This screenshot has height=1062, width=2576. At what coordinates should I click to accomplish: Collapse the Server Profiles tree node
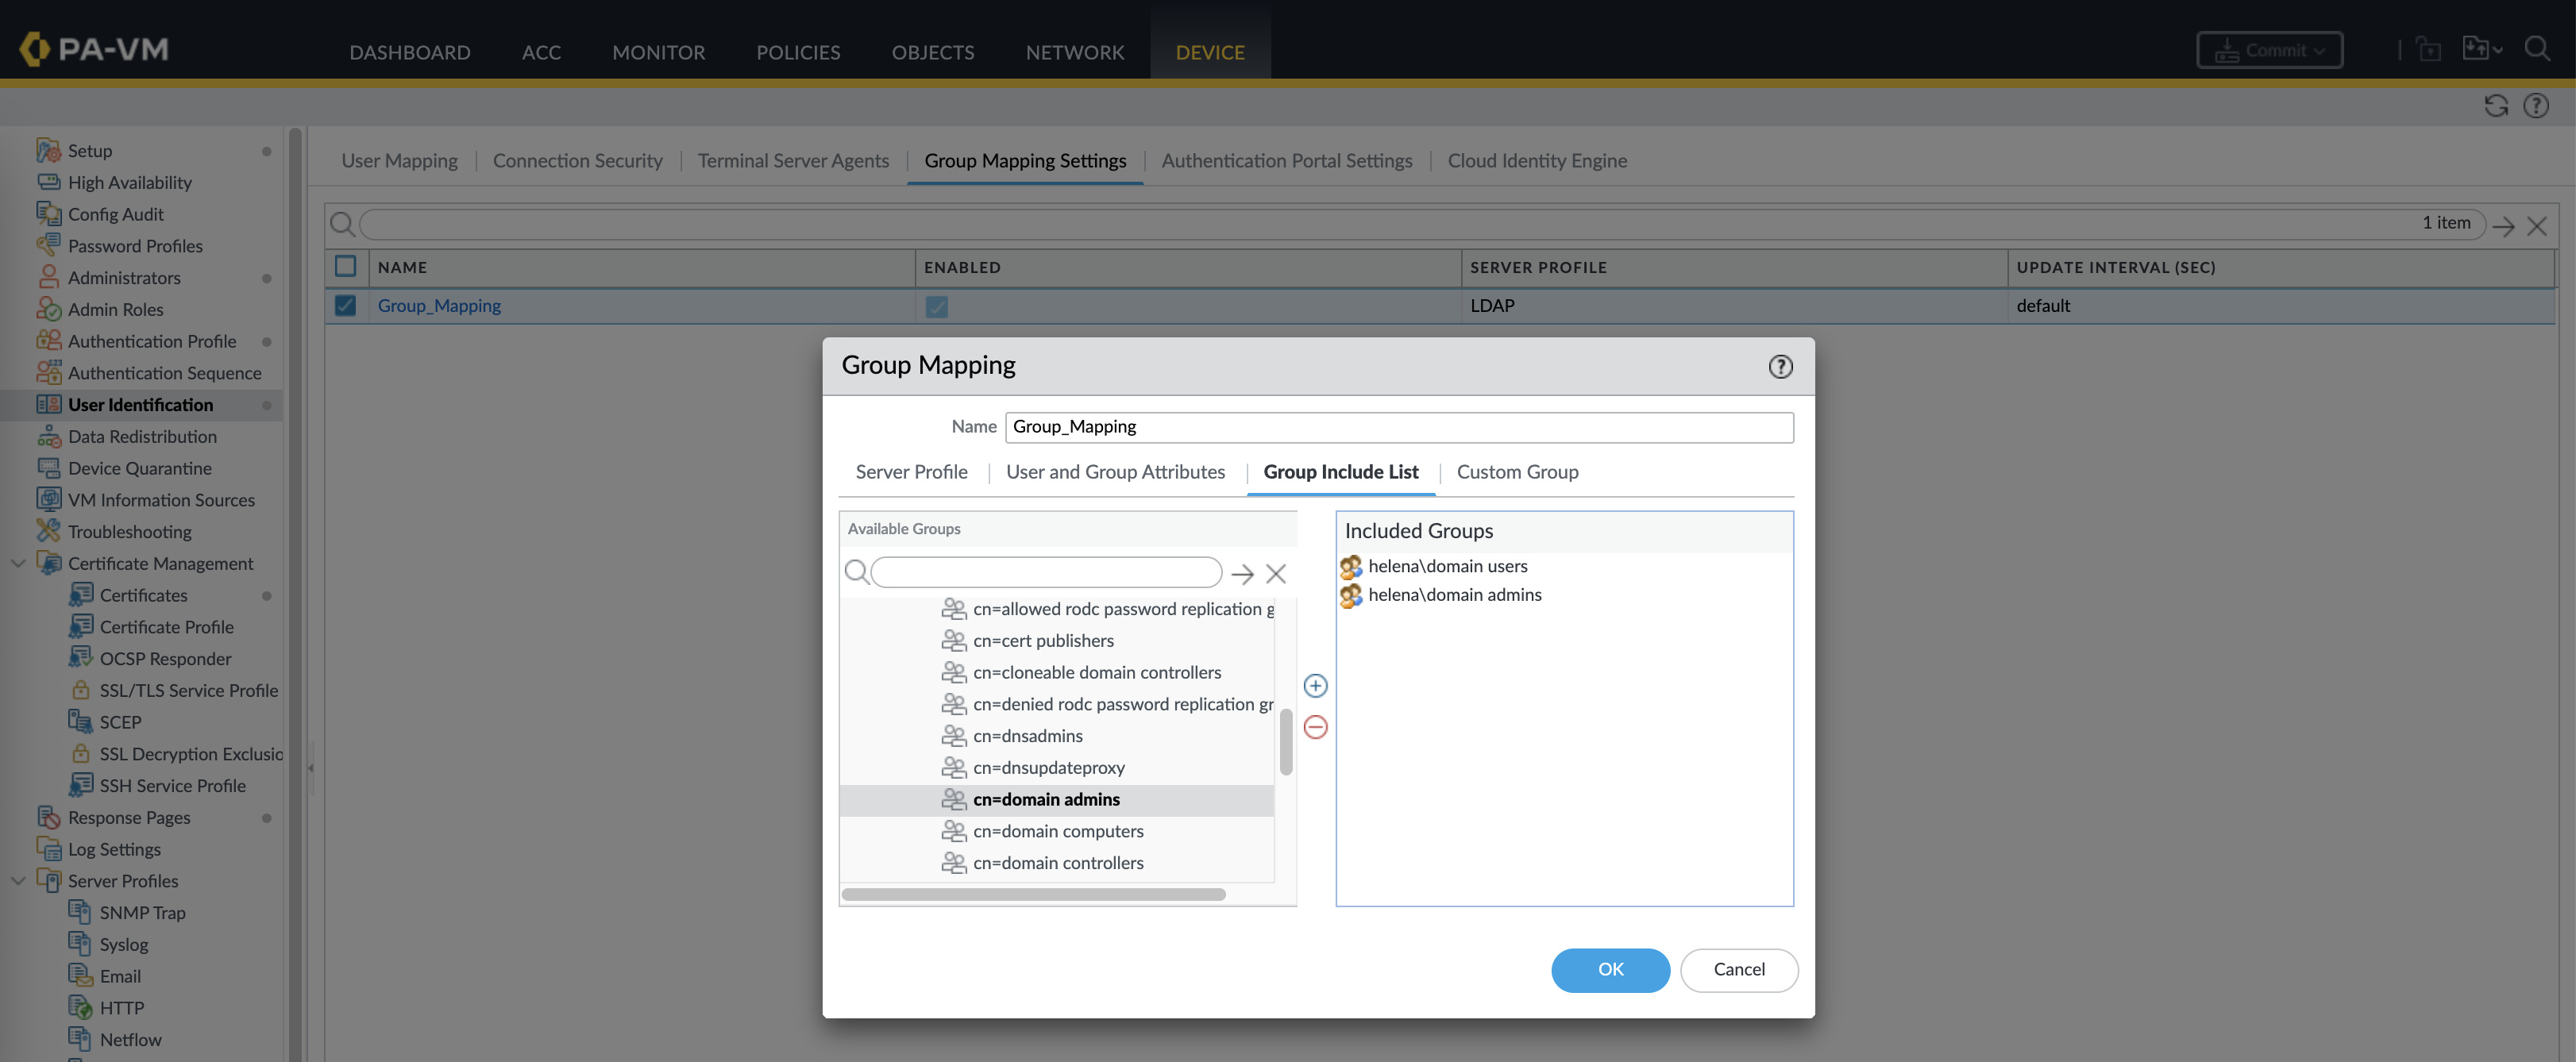click(18, 880)
